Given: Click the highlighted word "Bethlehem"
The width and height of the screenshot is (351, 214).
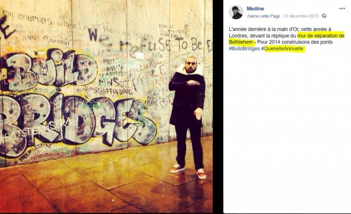Looking at the screenshot, I should [241, 42].
